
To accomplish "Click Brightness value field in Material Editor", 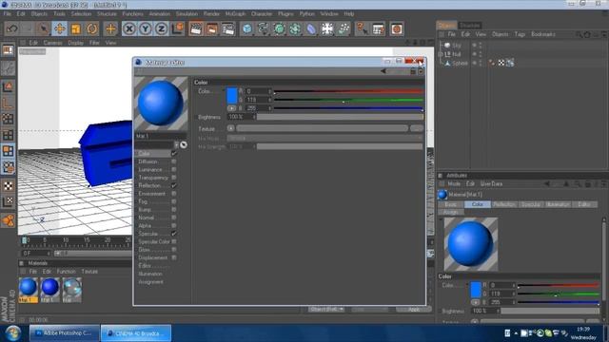I will click(241, 117).
